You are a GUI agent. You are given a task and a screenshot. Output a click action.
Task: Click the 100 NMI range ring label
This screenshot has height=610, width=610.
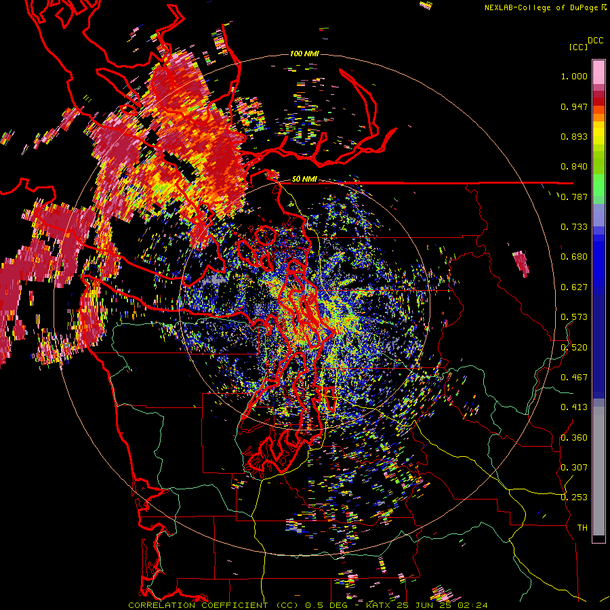coord(304,54)
